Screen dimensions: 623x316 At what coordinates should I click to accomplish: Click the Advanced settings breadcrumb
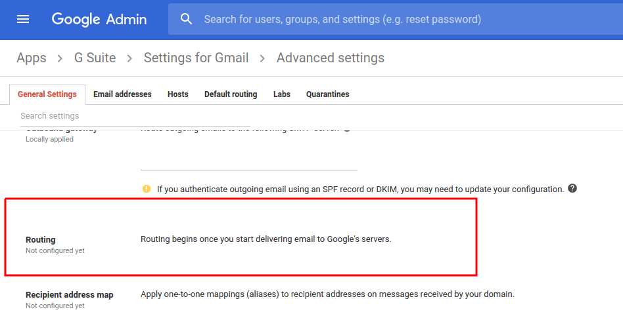click(x=330, y=58)
